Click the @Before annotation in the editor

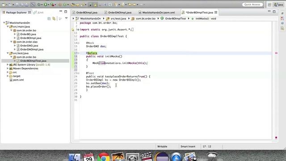(92, 53)
